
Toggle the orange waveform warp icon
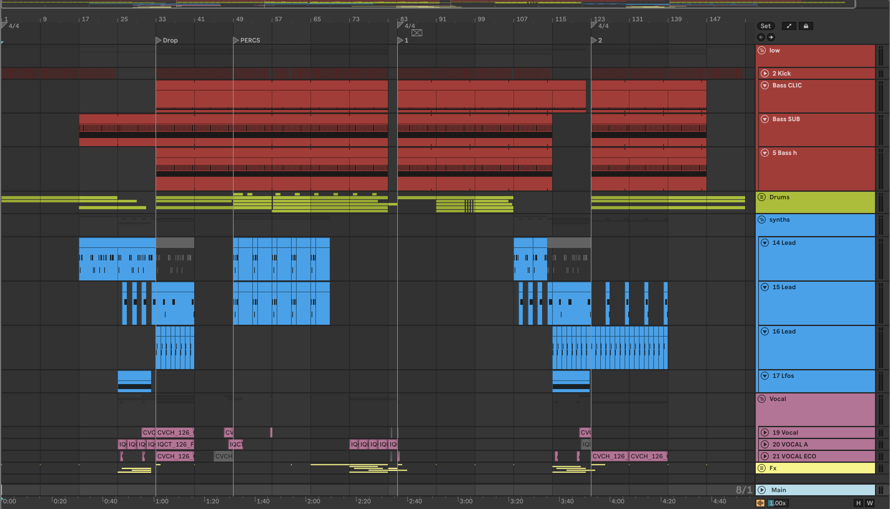[760, 503]
